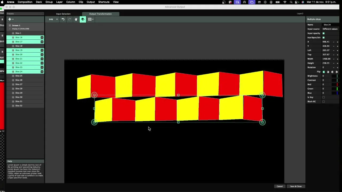Undo the last slice edit
Screen dimensions: 342x192
[x=63, y=19]
